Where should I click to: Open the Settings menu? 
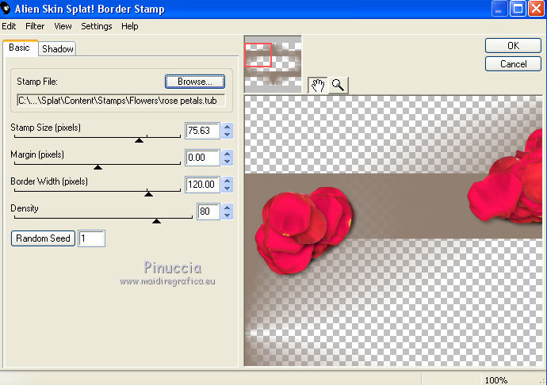tap(97, 26)
